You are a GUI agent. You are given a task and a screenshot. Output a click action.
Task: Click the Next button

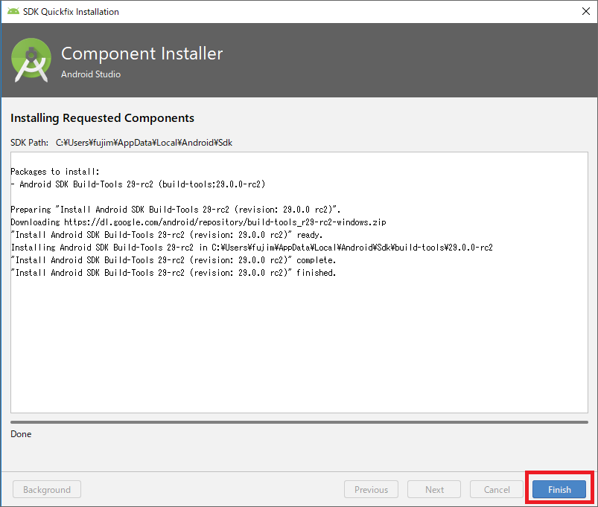pos(434,489)
